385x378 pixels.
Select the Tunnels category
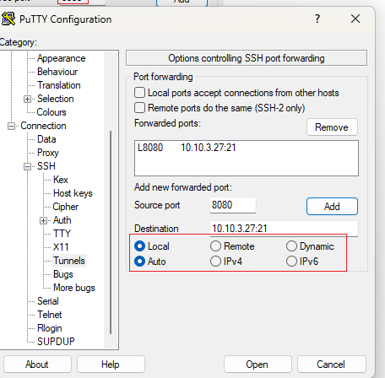pyautogui.click(x=69, y=261)
